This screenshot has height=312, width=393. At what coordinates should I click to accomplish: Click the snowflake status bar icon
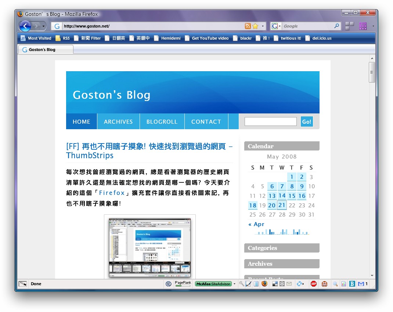coord(282,284)
